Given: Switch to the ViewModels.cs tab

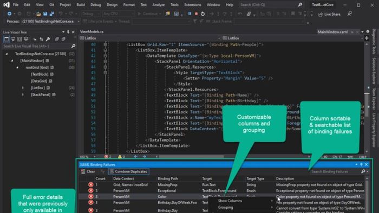Looking at the screenshot, I should point(92,31).
